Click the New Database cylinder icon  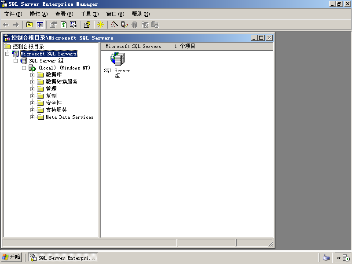[x=135, y=25]
